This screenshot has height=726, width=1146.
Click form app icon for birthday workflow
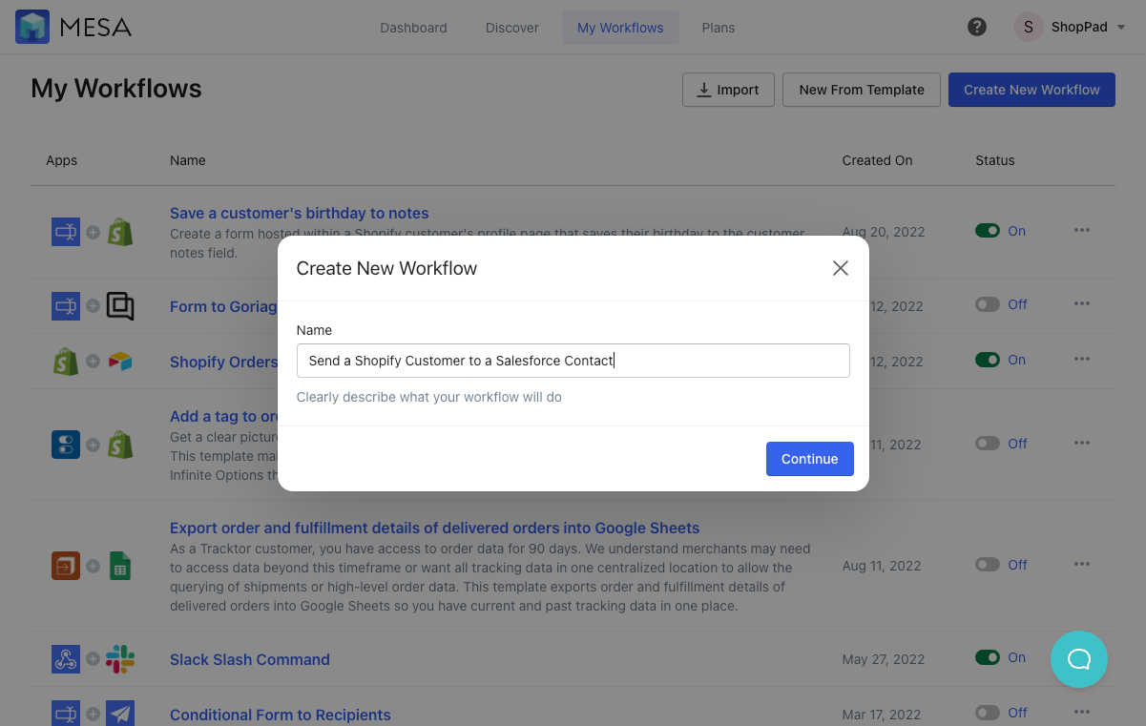pos(66,232)
